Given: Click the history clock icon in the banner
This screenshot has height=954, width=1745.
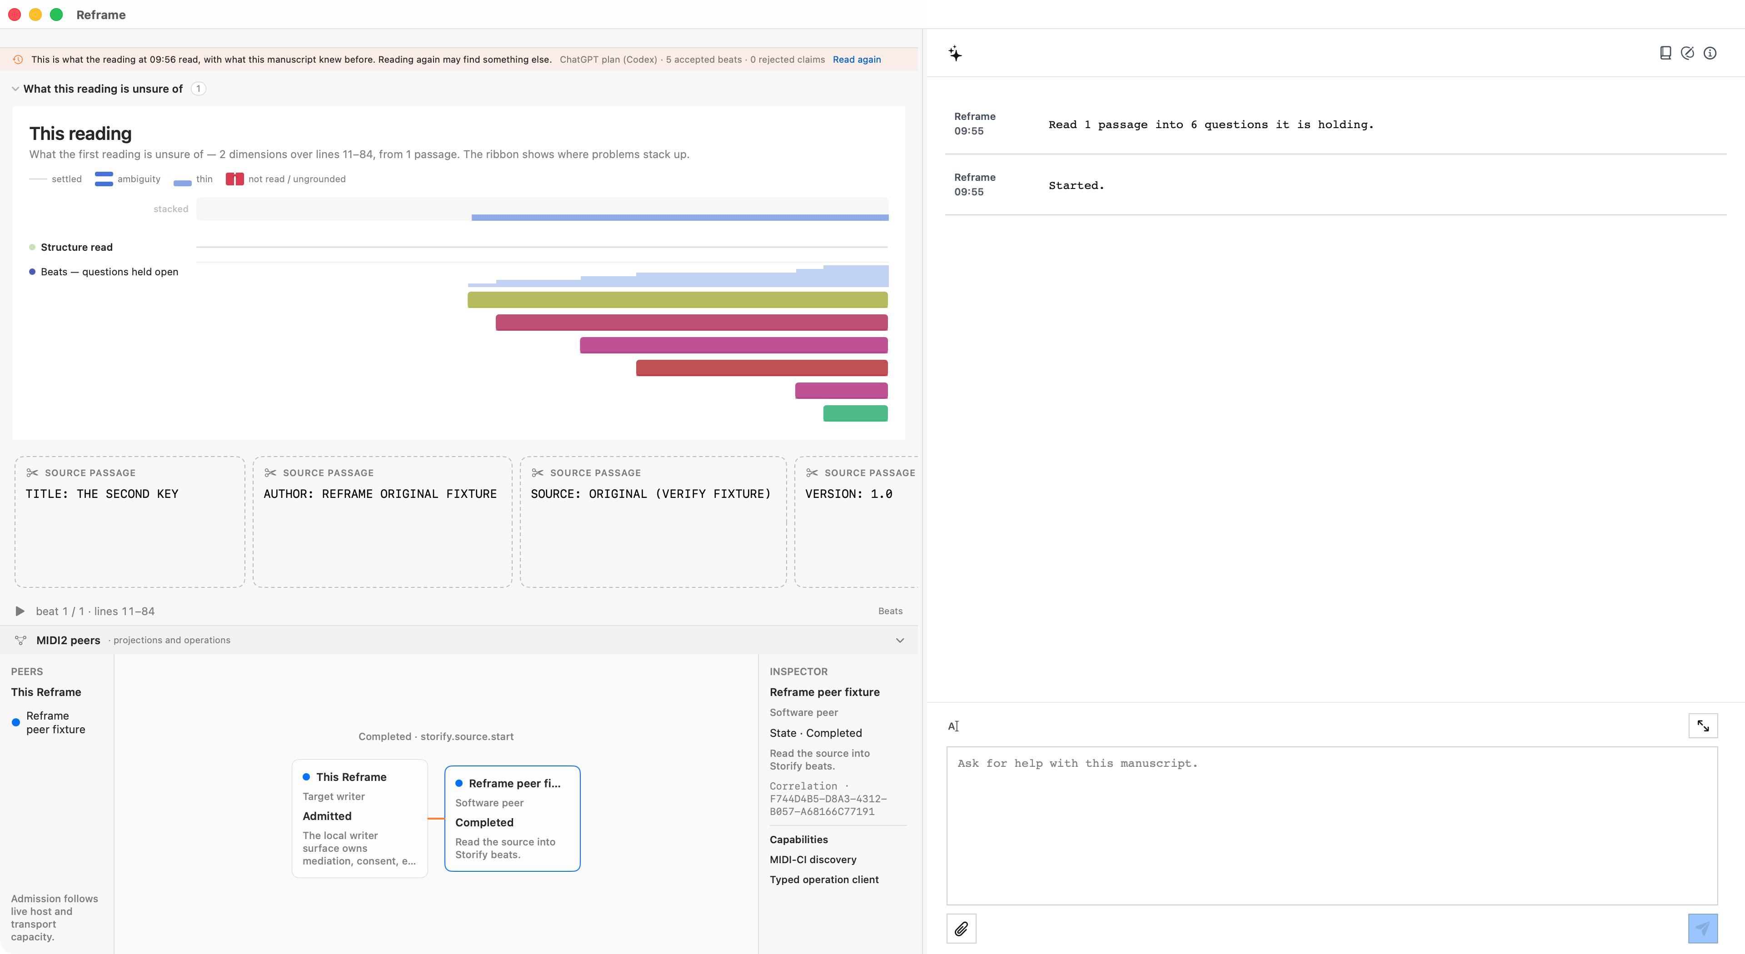Looking at the screenshot, I should [18, 60].
